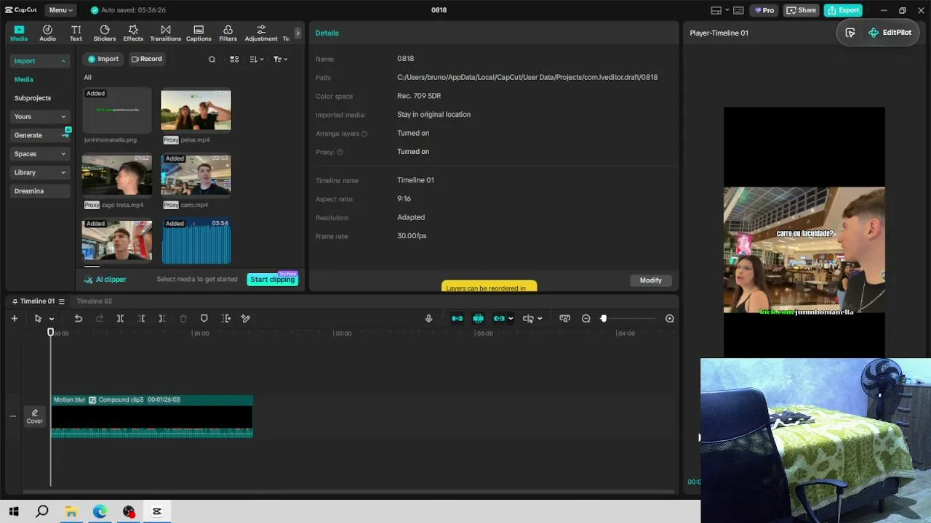Screen dimensions: 931x523
Task: Collapse the Import sidebar section
Action: tap(41, 61)
